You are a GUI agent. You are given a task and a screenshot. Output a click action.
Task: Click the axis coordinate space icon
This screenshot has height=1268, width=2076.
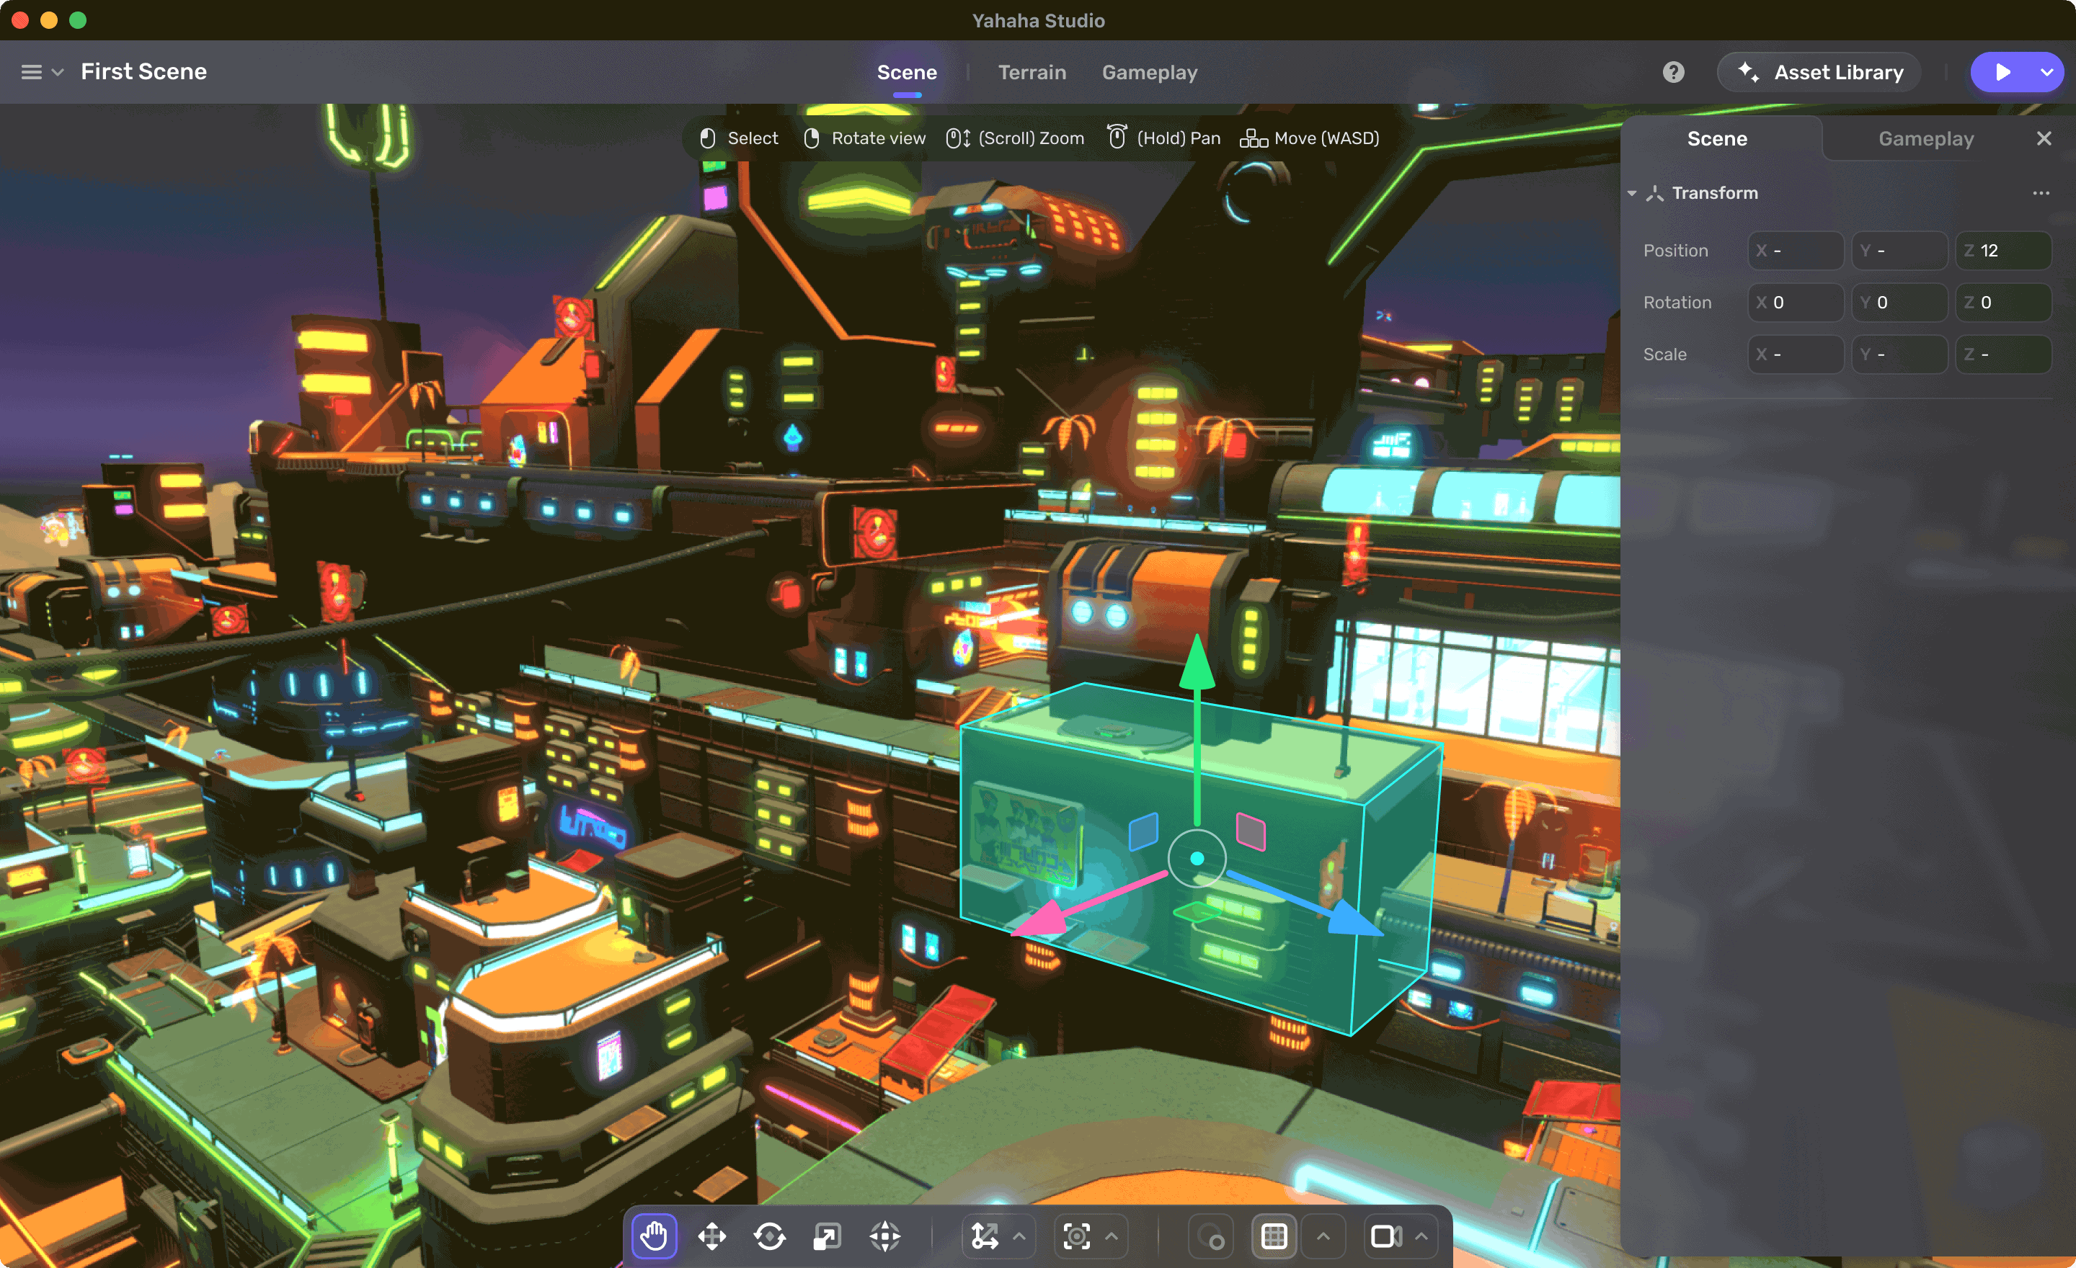pos(984,1236)
